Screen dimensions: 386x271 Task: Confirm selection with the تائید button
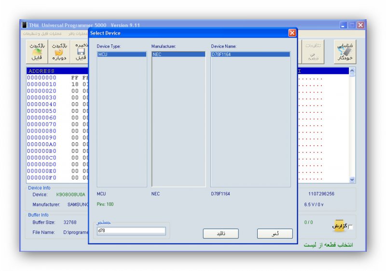pos(221,233)
